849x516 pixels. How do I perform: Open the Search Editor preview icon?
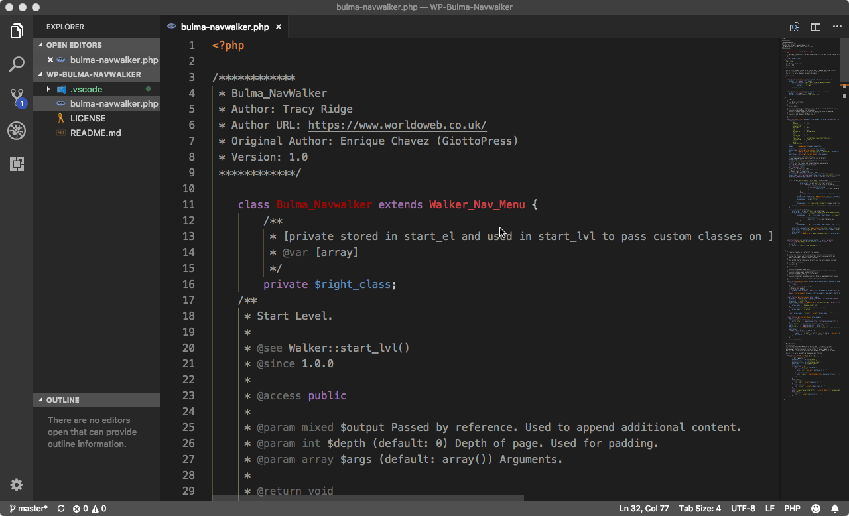(794, 27)
